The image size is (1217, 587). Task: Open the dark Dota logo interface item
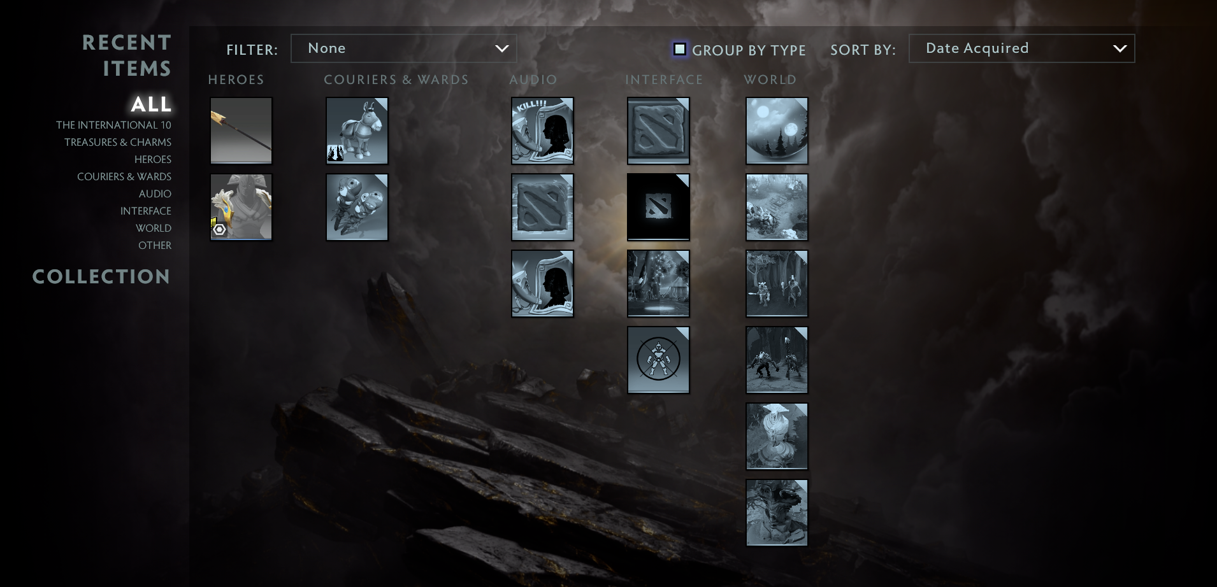pyautogui.click(x=658, y=207)
